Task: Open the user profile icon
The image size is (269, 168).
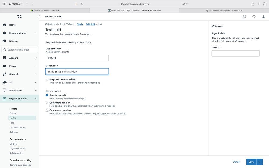Action: click(263, 17)
